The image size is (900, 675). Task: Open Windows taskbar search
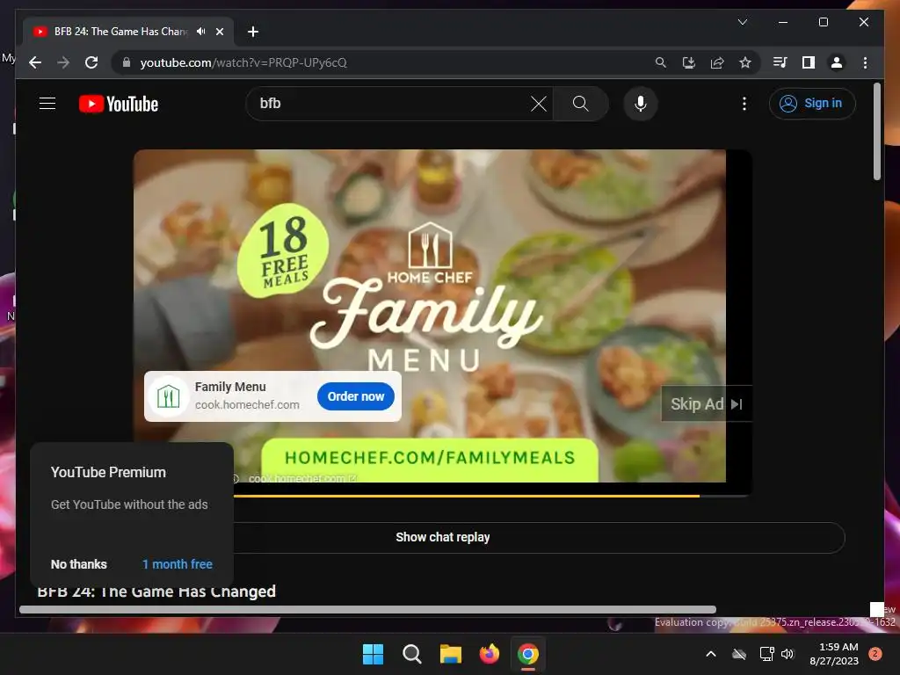[411, 654]
